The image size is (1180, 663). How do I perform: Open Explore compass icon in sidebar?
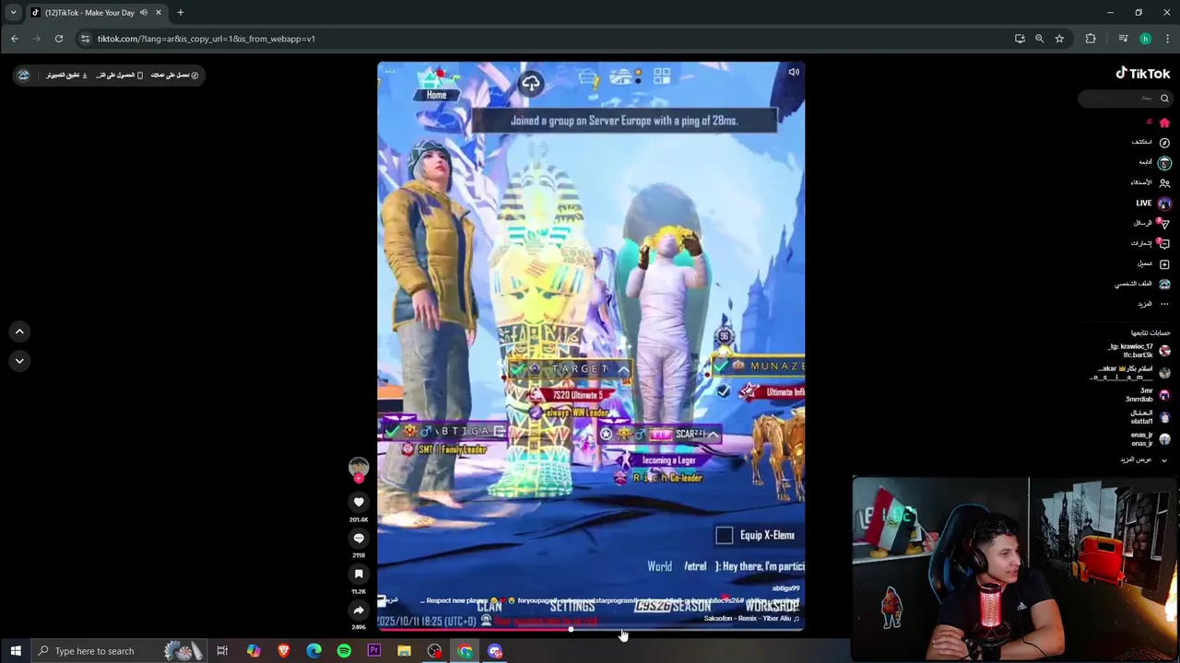point(1164,143)
